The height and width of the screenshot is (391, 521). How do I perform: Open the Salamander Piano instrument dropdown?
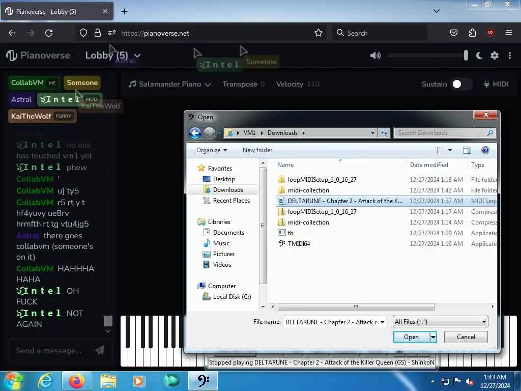pyautogui.click(x=170, y=84)
